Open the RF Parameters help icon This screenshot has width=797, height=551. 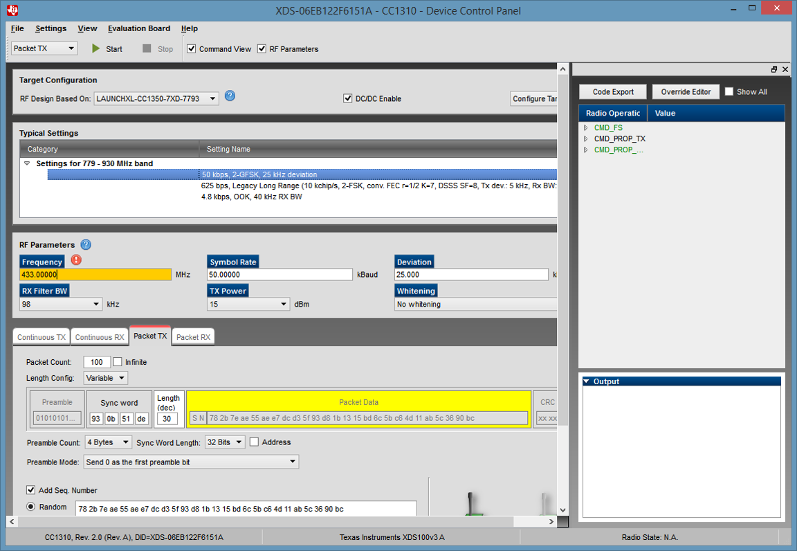click(86, 245)
